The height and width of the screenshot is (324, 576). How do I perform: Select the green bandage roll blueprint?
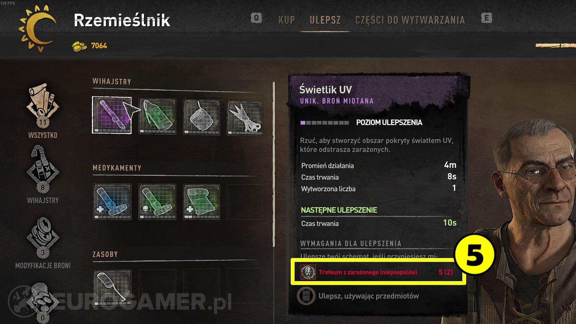(201, 202)
